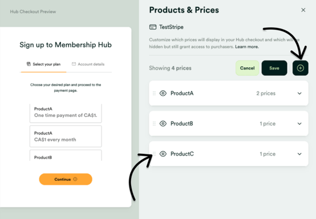Expand the ProductC price chevron
The height and width of the screenshot is (219, 316).
point(299,154)
